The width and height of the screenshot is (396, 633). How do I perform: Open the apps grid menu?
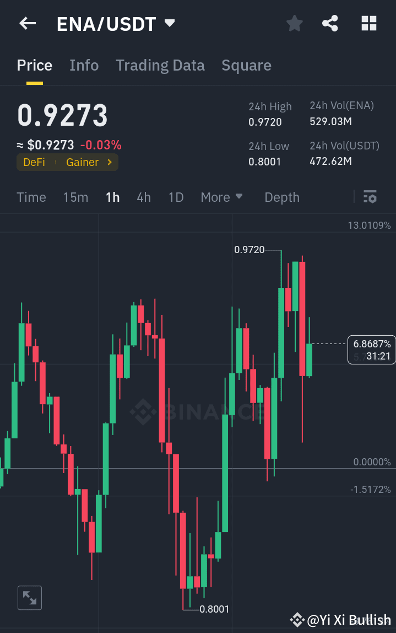(368, 23)
